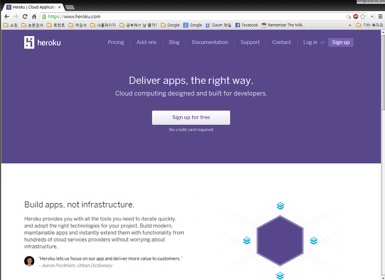Click the vertical page scrollbar thumb
The image size is (385, 280).
383,73
